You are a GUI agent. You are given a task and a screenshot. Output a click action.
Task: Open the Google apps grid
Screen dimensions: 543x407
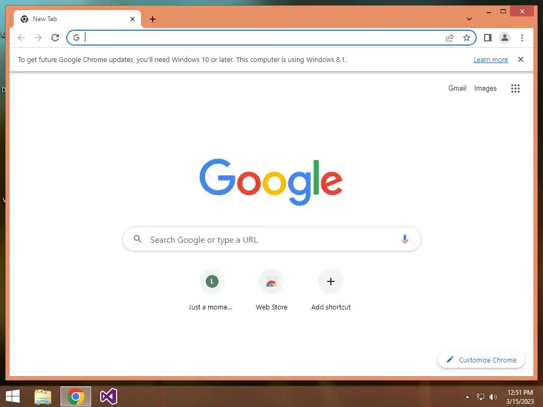click(x=515, y=89)
